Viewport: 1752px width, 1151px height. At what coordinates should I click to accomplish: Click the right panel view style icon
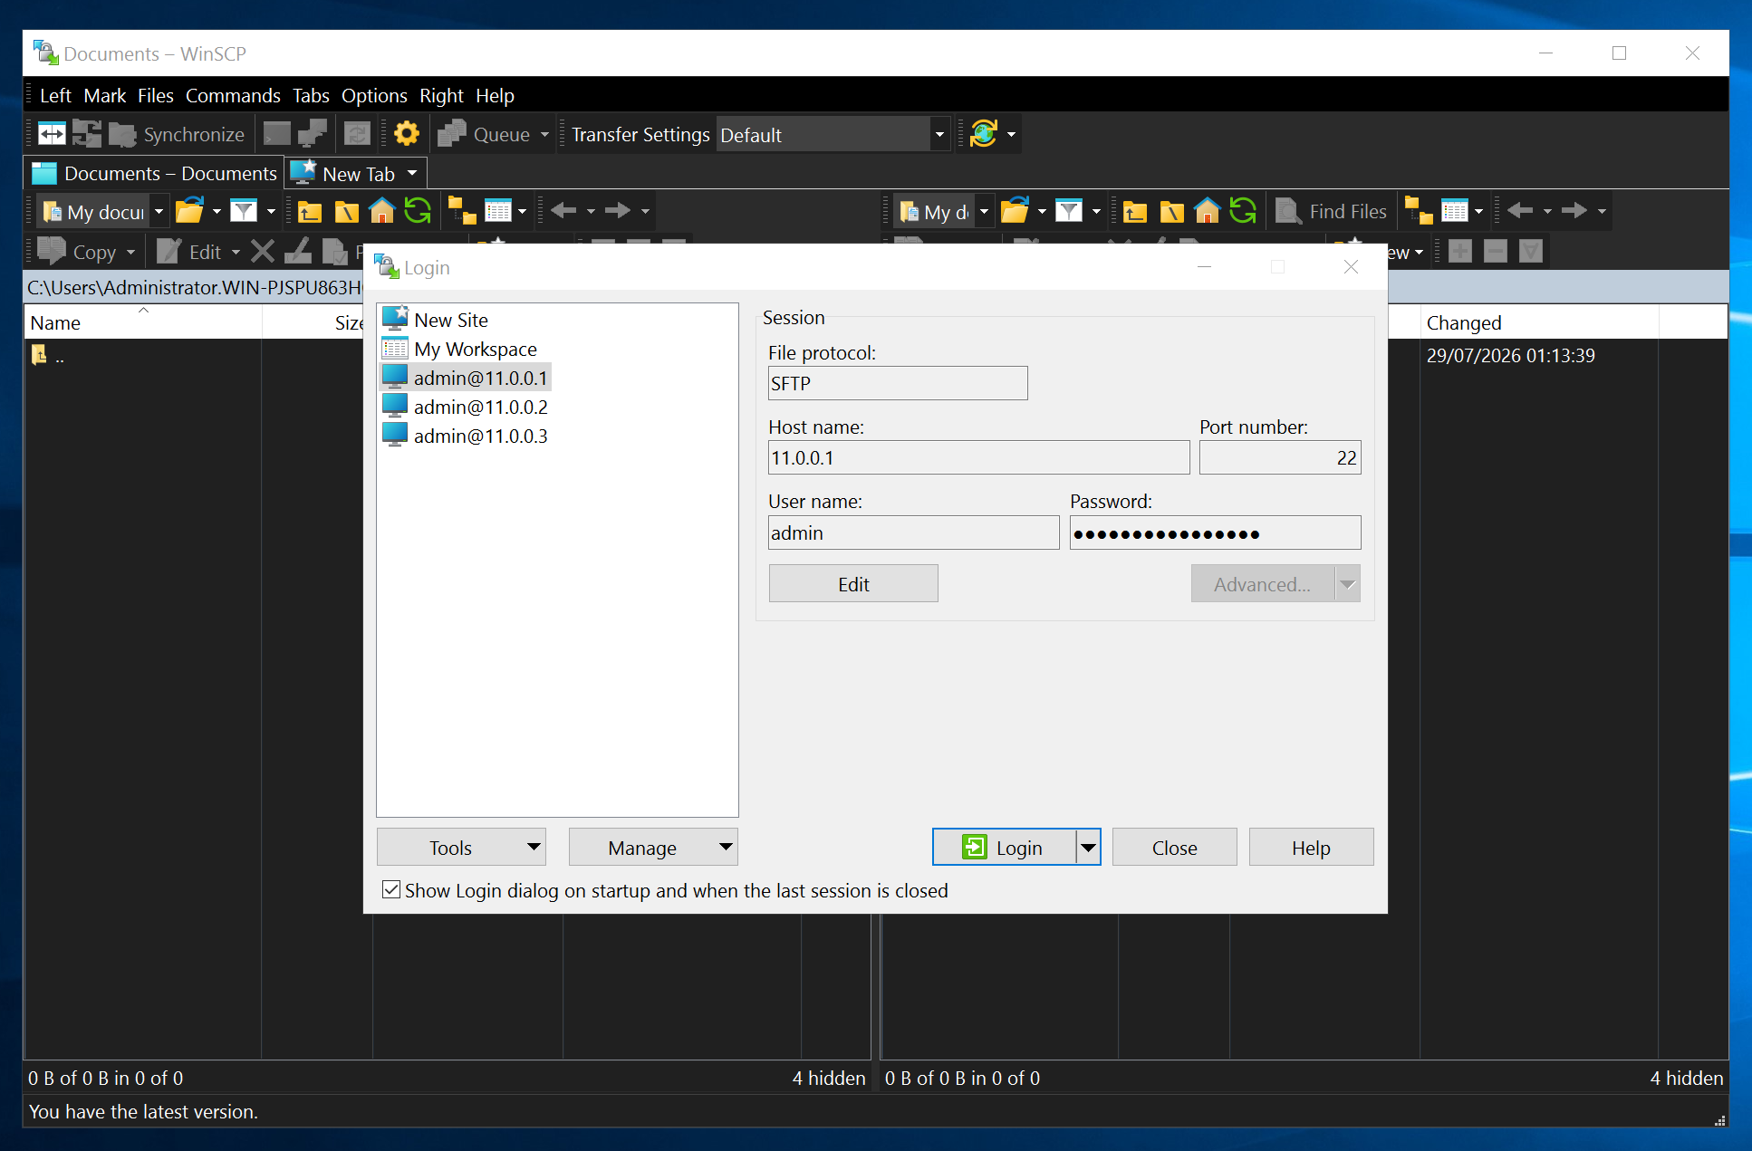(x=1455, y=211)
